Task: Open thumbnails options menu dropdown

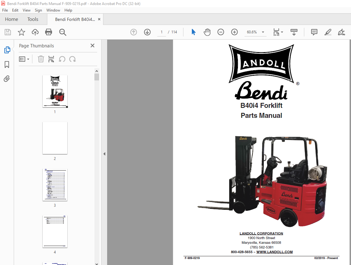Action: (24, 59)
